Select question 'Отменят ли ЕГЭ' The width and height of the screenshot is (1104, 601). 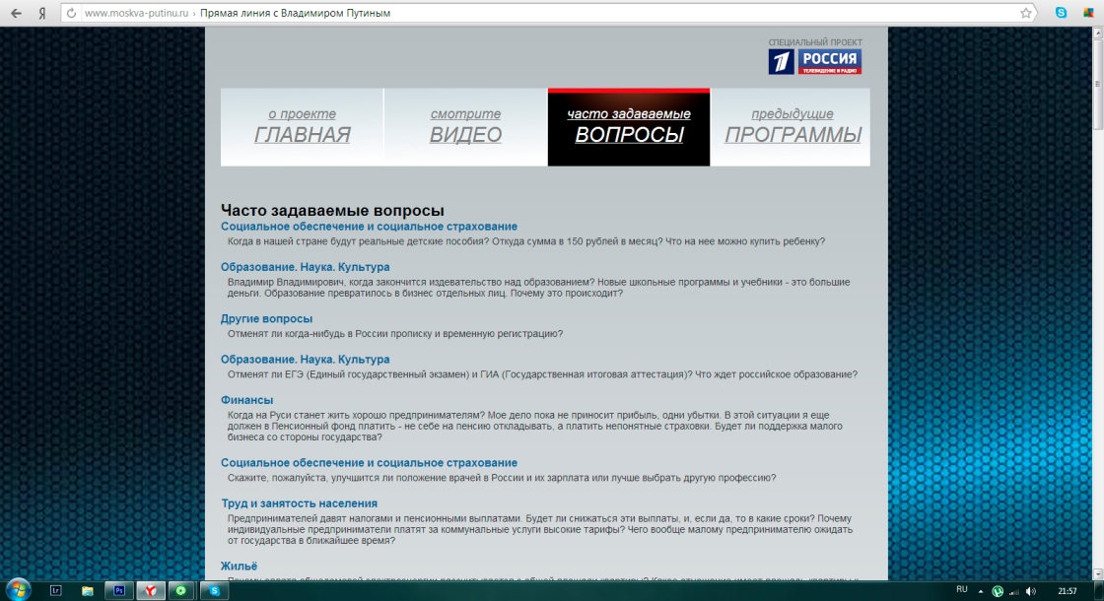[x=542, y=374]
